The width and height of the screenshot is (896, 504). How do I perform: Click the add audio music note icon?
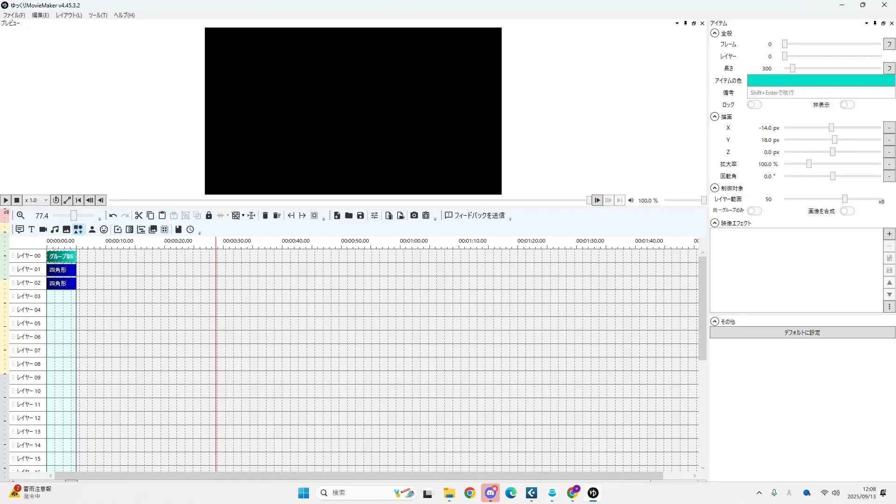(55, 230)
